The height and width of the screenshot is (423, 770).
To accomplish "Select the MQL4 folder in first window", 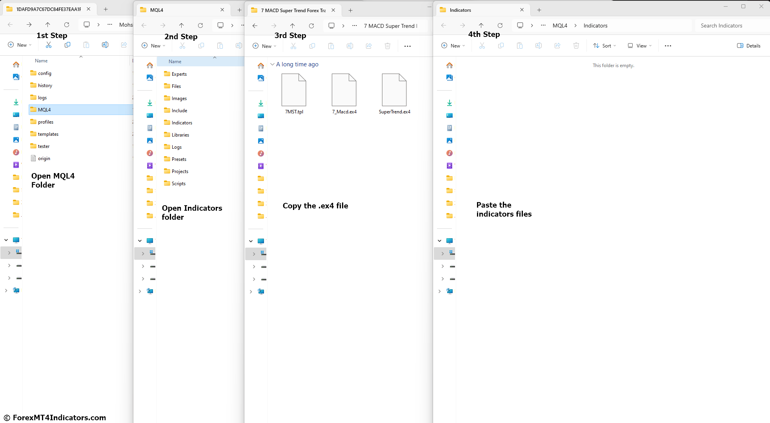I will [x=44, y=110].
